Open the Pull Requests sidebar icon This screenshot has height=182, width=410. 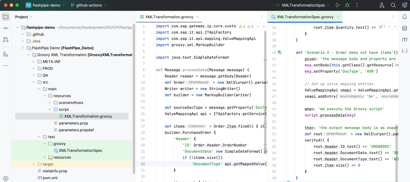click(x=5, y=39)
